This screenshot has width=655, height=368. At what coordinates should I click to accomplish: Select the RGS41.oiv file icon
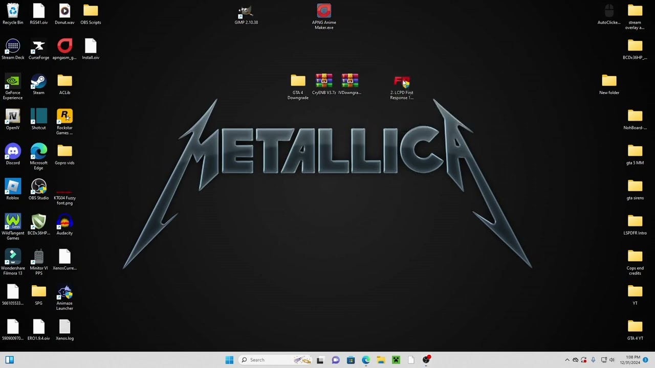(x=39, y=14)
